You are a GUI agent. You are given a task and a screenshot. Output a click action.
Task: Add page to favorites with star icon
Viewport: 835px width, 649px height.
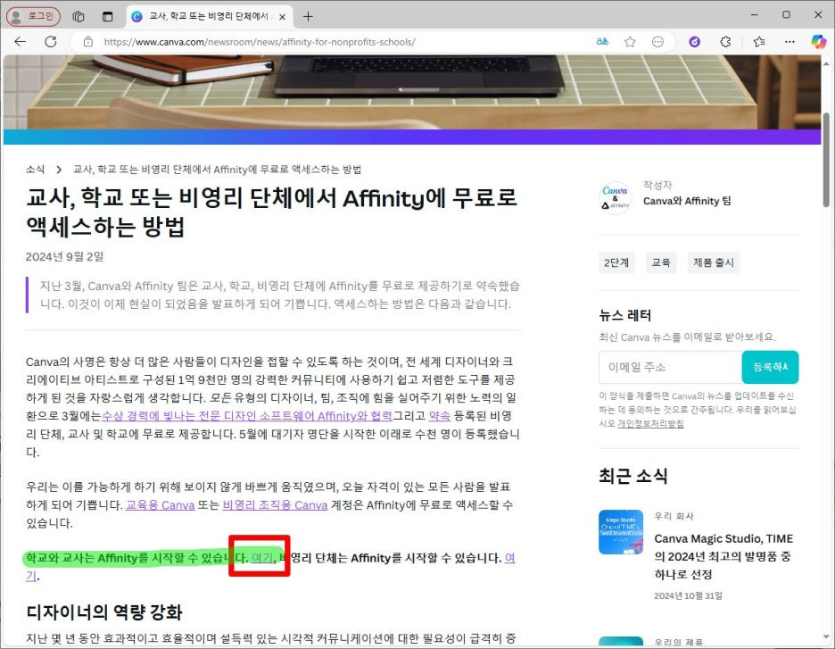[630, 42]
